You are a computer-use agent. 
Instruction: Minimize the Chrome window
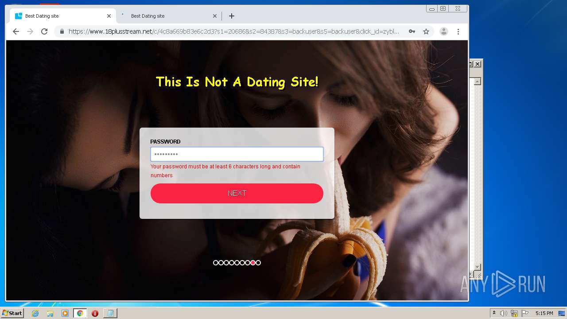tap(431, 8)
